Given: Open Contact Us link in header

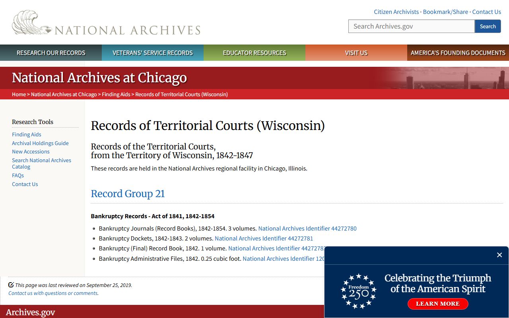Looking at the screenshot, I should pos(486,12).
